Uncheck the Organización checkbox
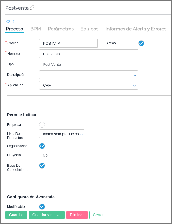Viewport: 172px width, 224px height. [42, 146]
